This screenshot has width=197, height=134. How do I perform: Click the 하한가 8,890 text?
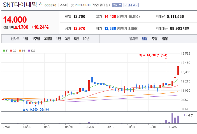pyautogui.click(x=128, y=28)
